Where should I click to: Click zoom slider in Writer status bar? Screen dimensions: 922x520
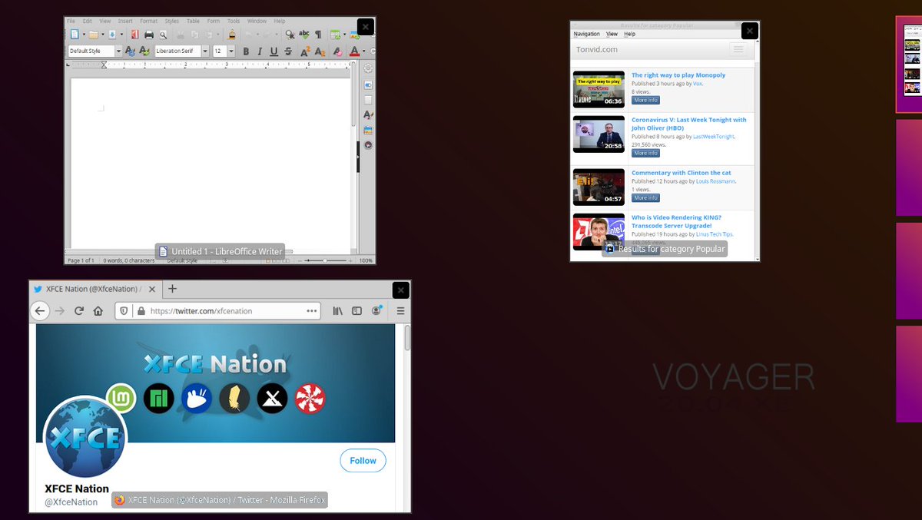tap(324, 260)
